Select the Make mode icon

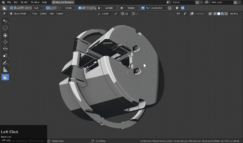(x=30, y=8)
